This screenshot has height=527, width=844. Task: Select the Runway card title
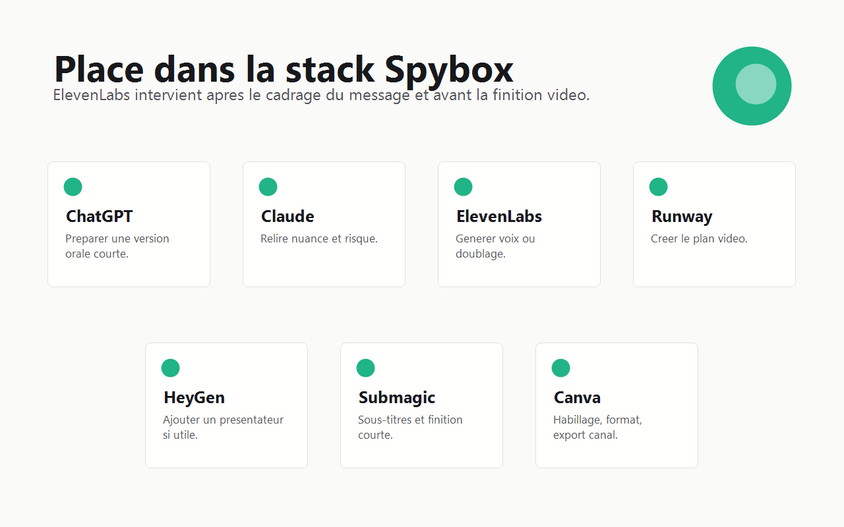point(682,216)
